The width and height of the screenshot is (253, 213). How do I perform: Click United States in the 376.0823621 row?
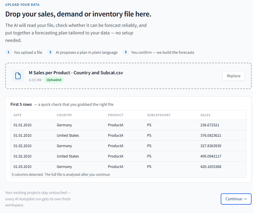click(68, 136)
